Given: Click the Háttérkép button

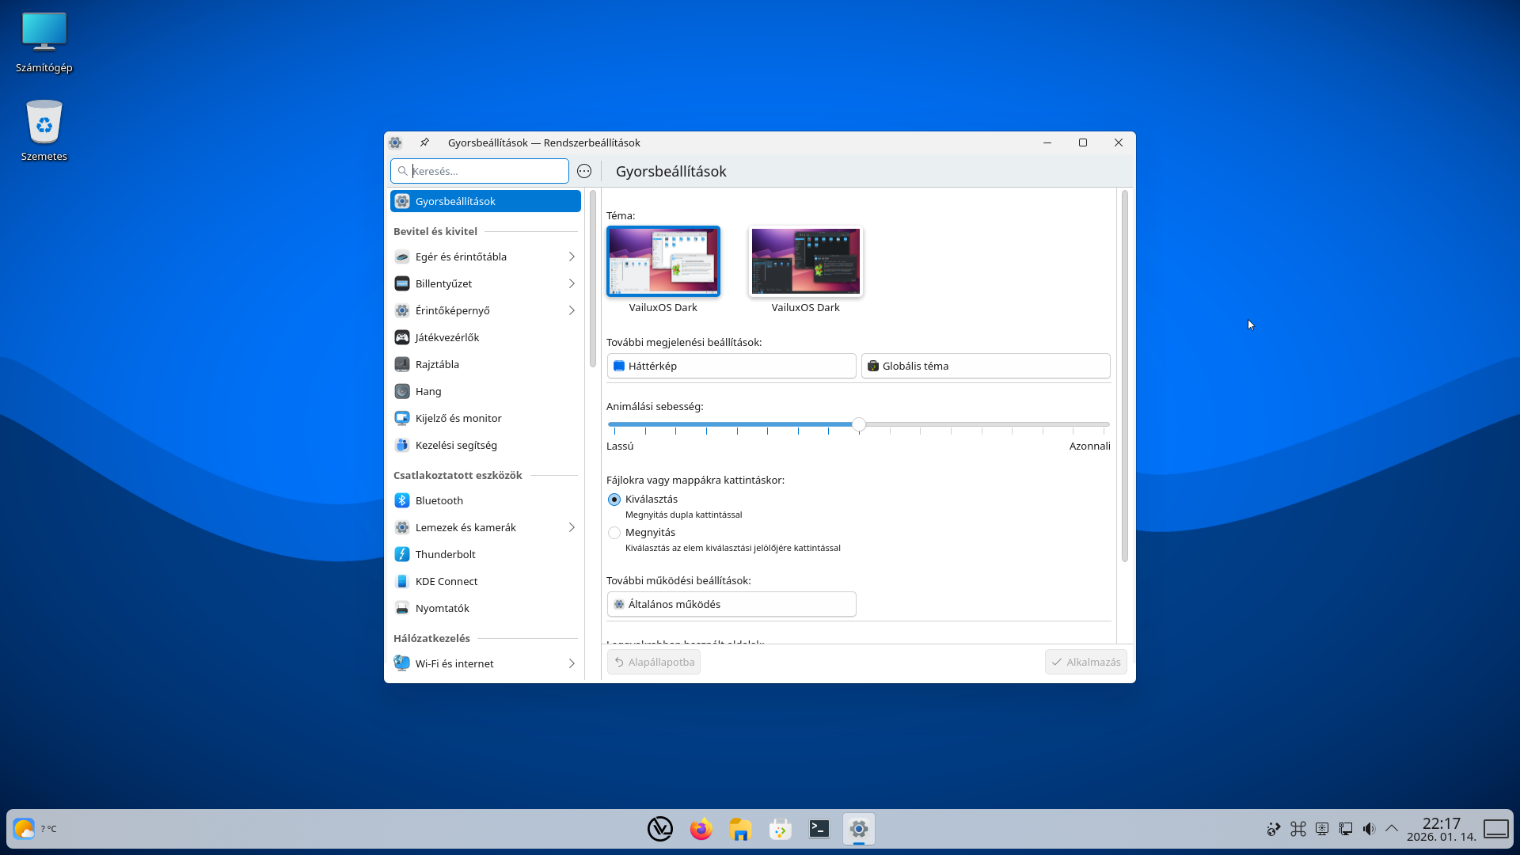Looking at the screenshot, I should coord(731,366).
